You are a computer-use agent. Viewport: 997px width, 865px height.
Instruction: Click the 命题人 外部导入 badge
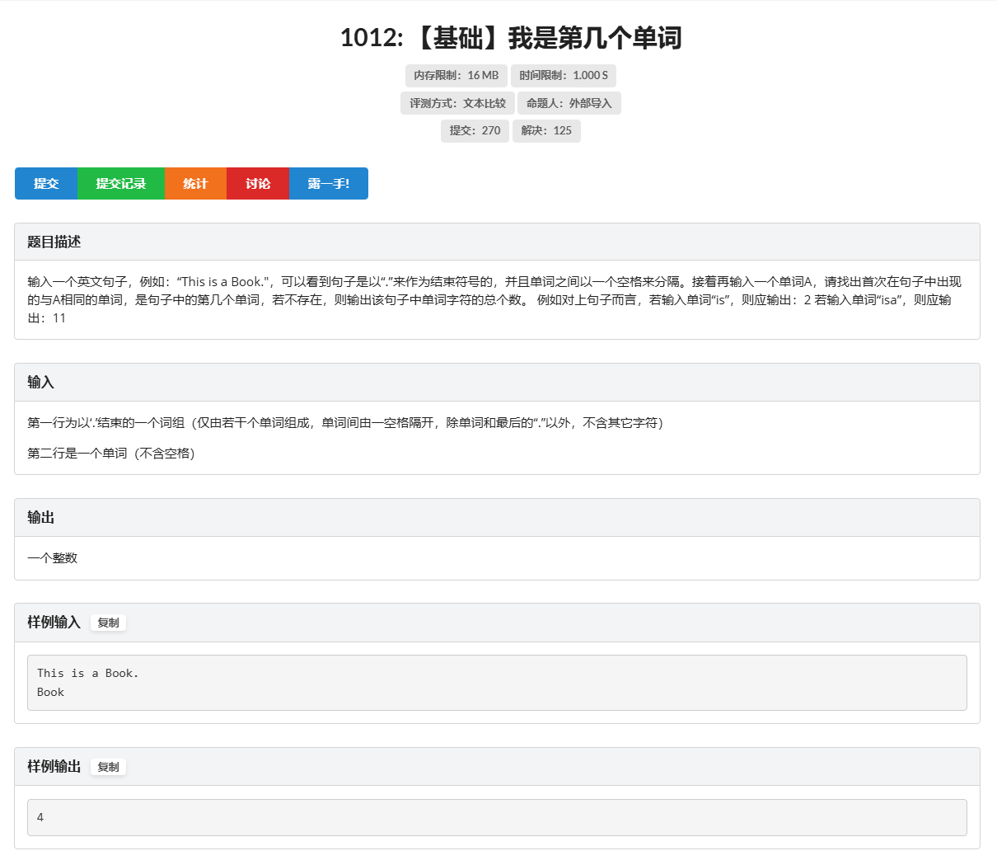[x=569, y=103]
